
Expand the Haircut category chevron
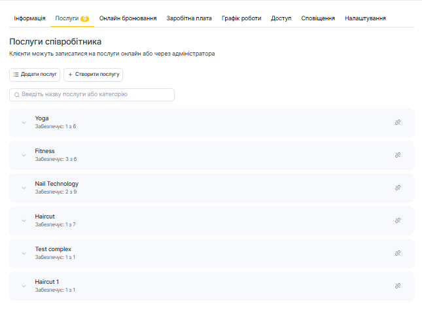point(24,220)
